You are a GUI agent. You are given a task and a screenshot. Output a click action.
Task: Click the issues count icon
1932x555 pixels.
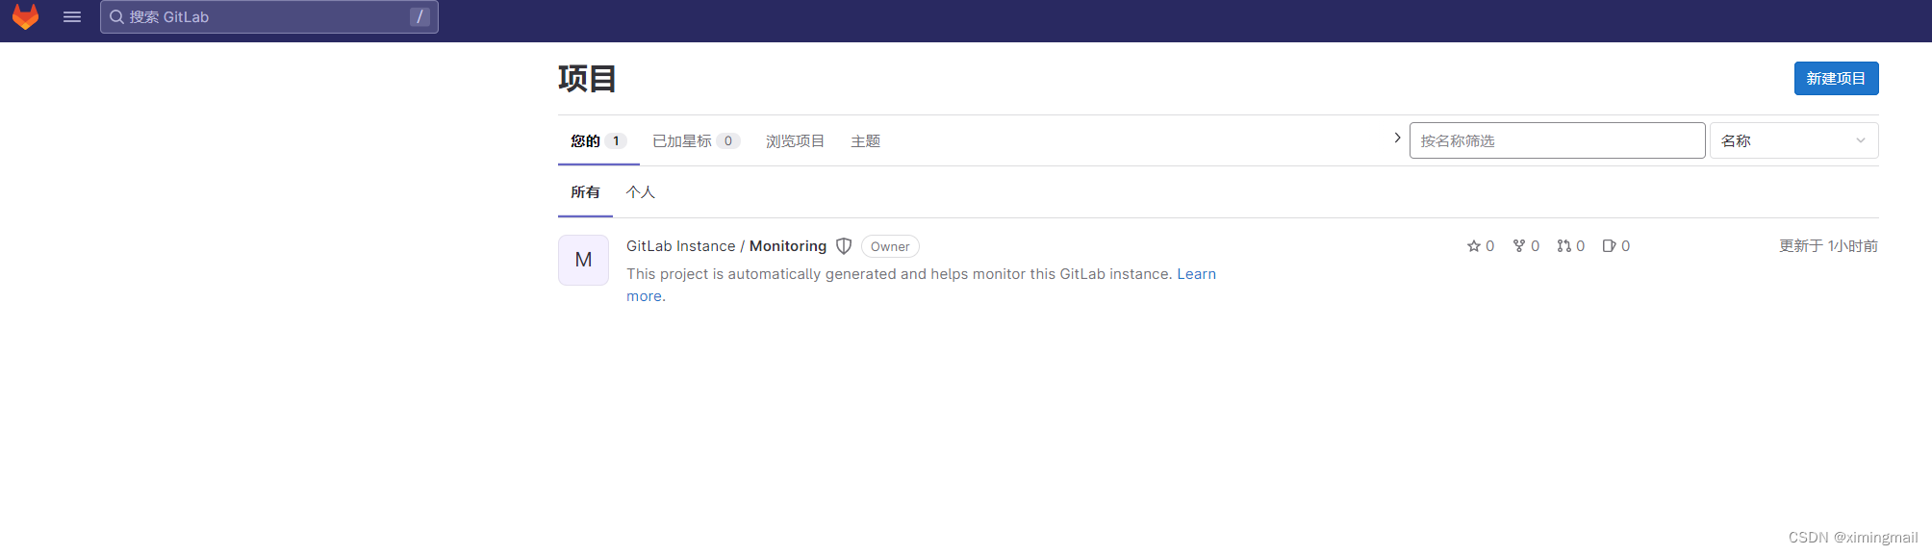pyautogui.click(x=1609, y=246)
